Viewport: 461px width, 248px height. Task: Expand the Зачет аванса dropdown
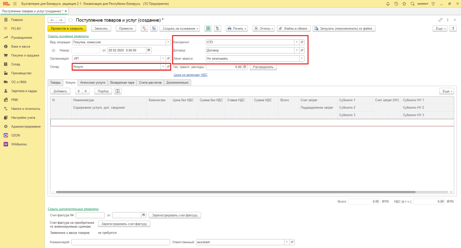click(302, 59)
